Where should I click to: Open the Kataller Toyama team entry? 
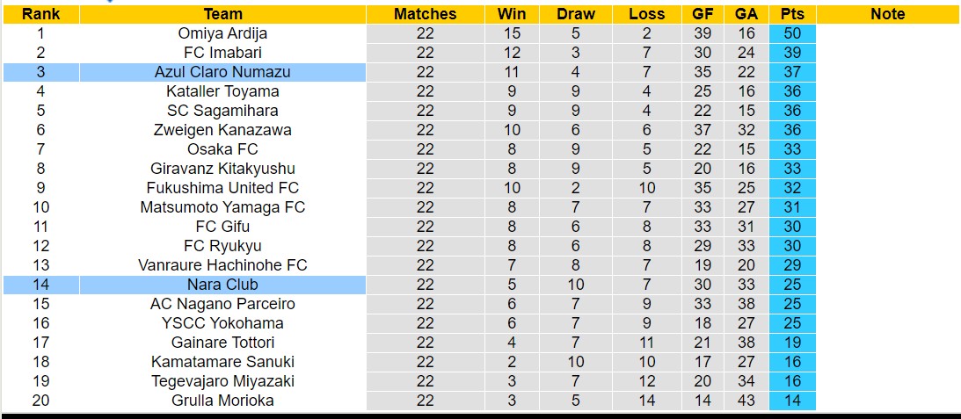[222, 91]
